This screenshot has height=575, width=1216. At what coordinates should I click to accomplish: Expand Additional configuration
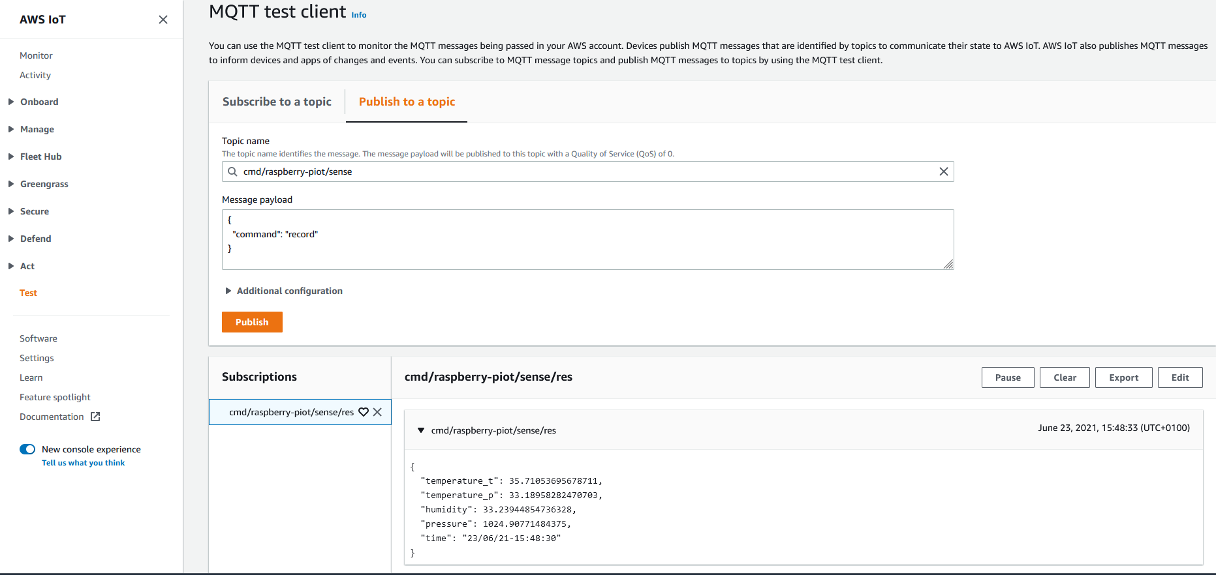283,291
